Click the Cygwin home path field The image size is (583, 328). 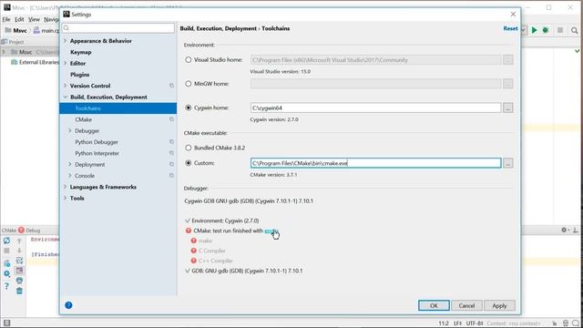[375, 108]
